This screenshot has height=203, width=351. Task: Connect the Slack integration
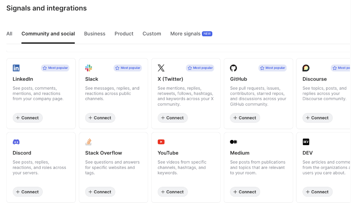[100, 118]
